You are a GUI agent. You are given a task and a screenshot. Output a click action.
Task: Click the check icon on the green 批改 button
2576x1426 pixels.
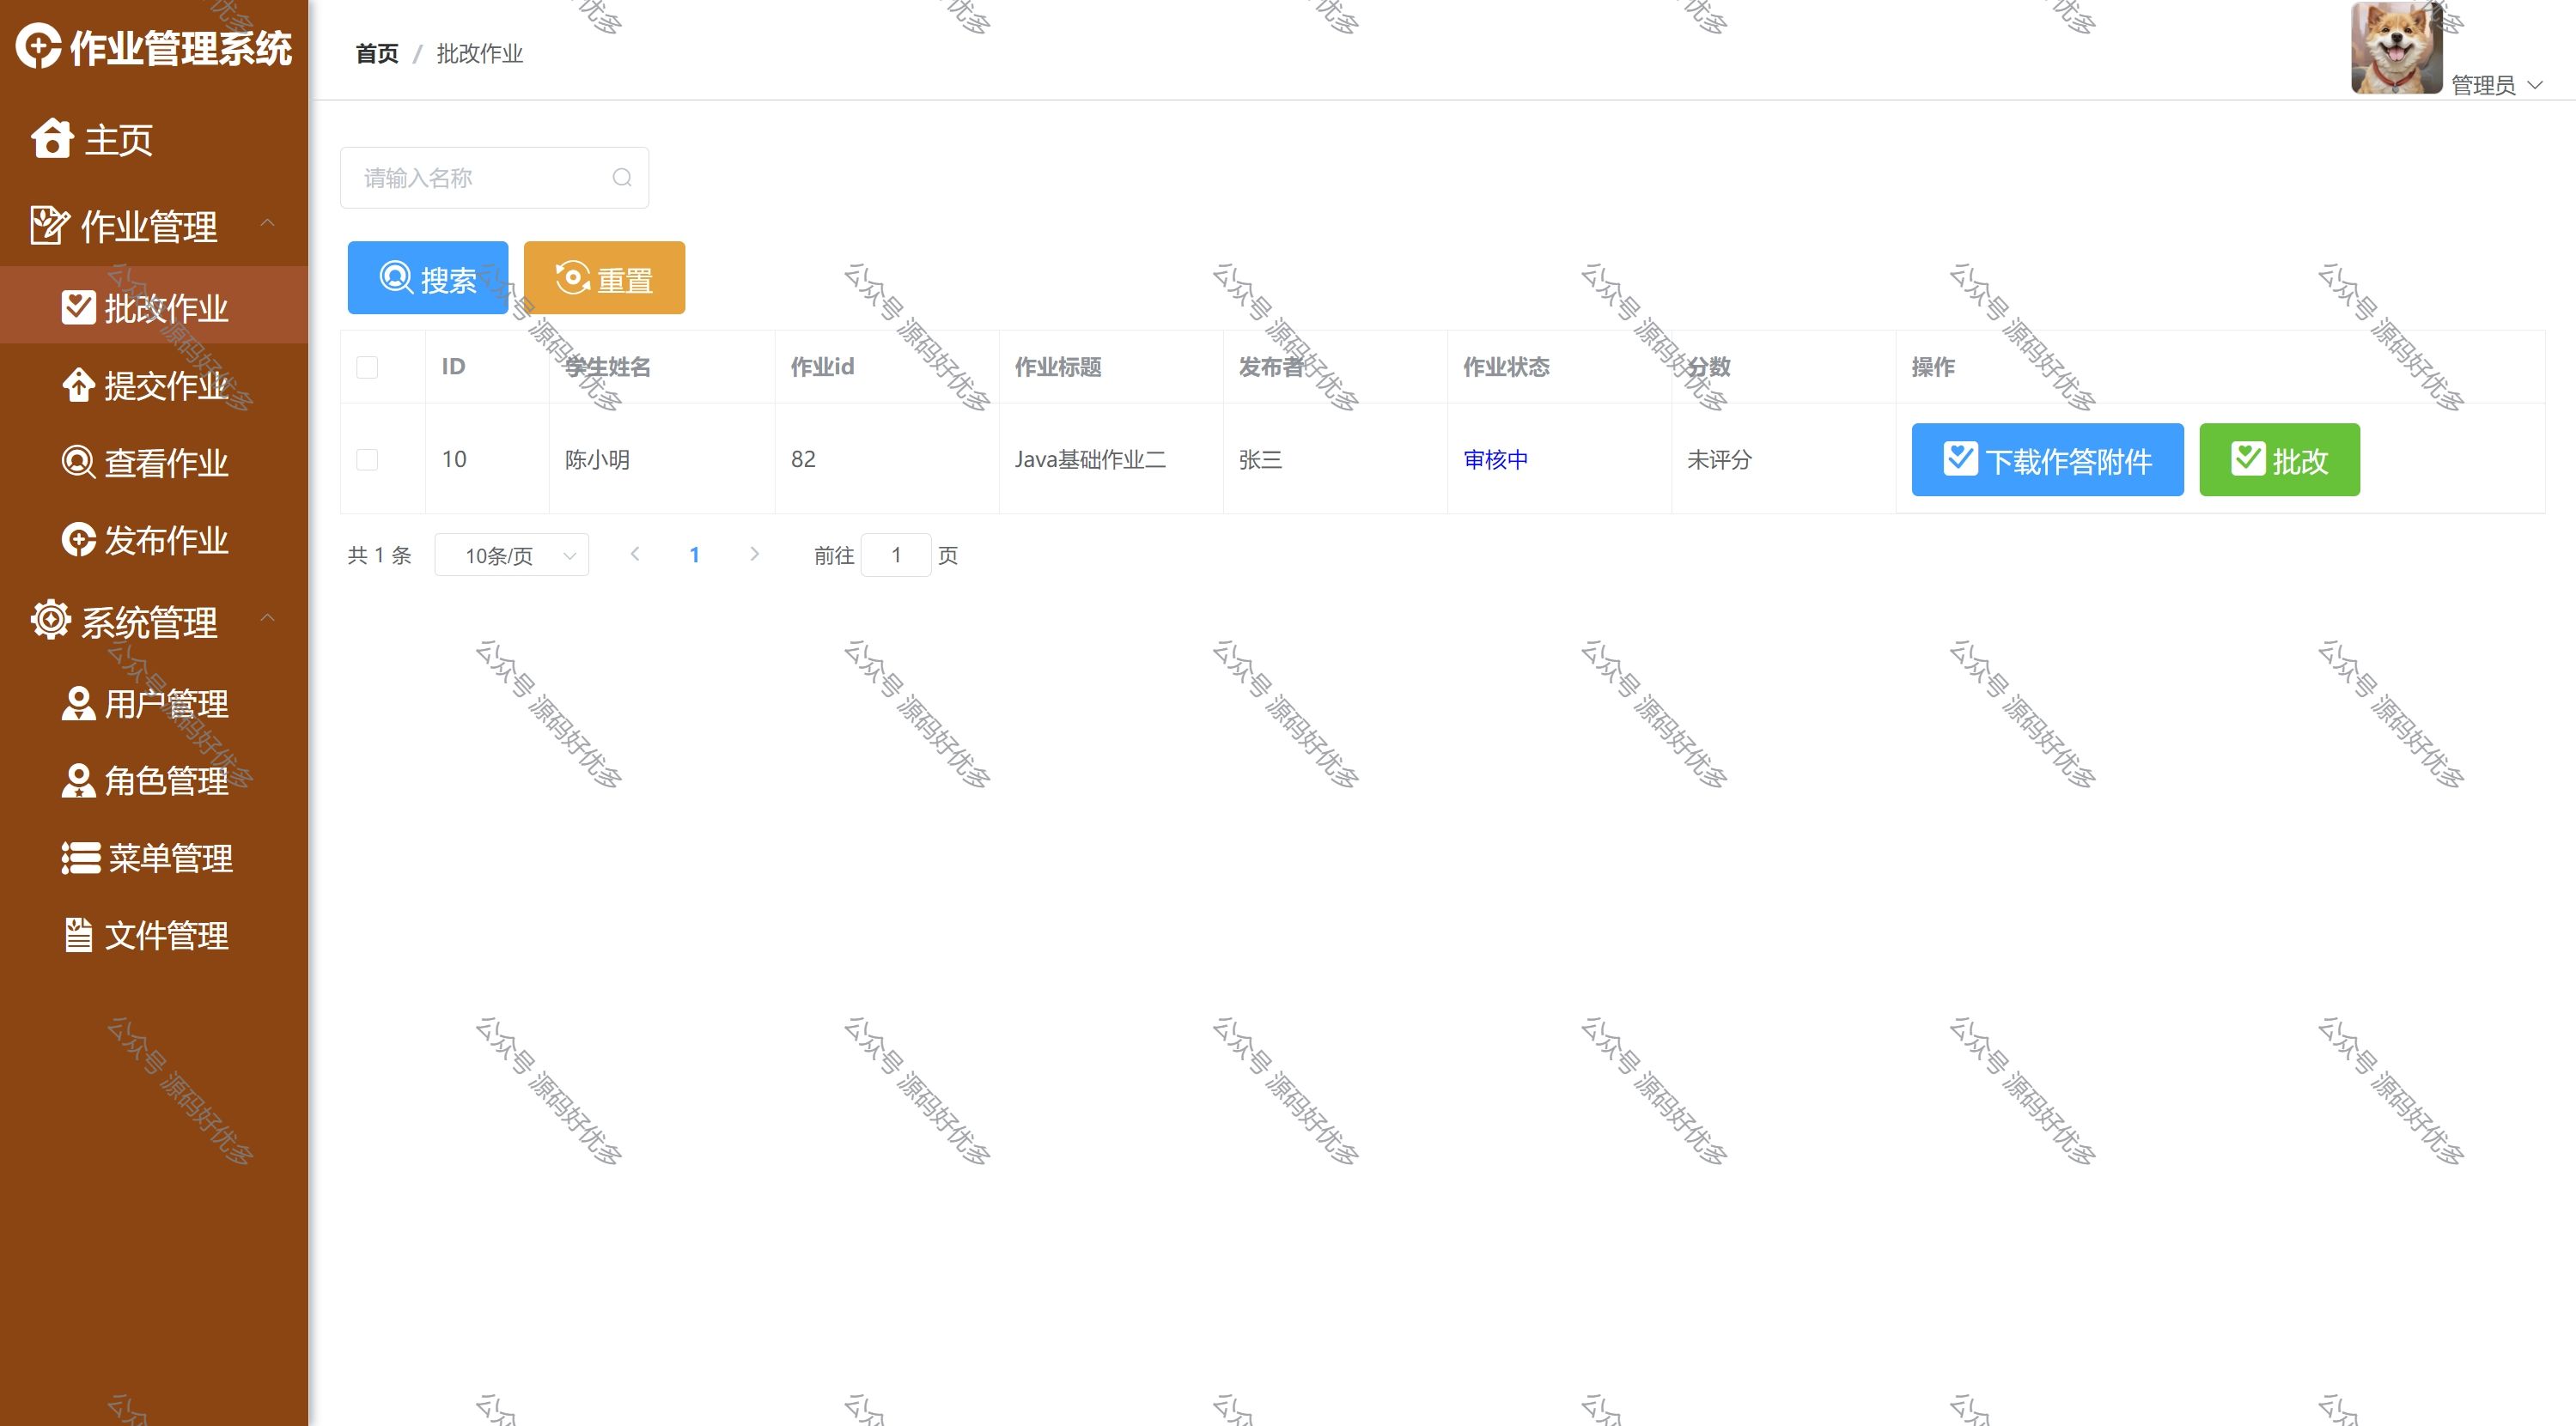[x=2248, y=458]
